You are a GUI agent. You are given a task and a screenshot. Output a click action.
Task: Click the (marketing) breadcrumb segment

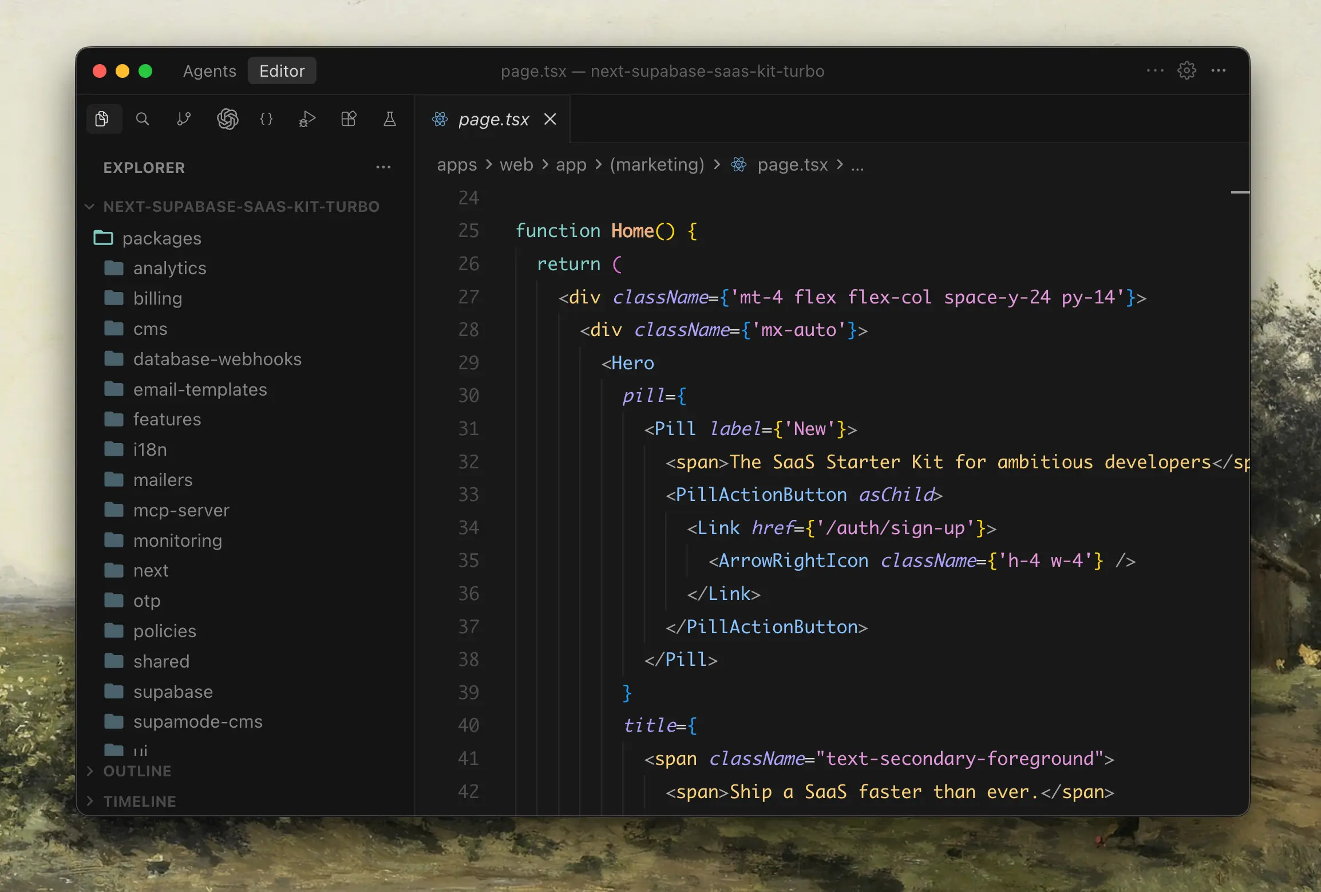point(656,165)
